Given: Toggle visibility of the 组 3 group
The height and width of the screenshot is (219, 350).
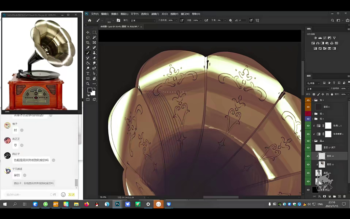Looking at the screenshot, I should 308,100.
